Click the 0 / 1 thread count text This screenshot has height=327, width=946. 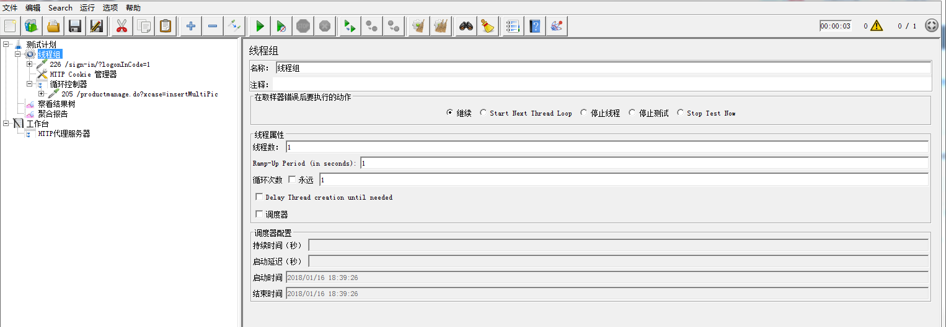tap(907, 26)
